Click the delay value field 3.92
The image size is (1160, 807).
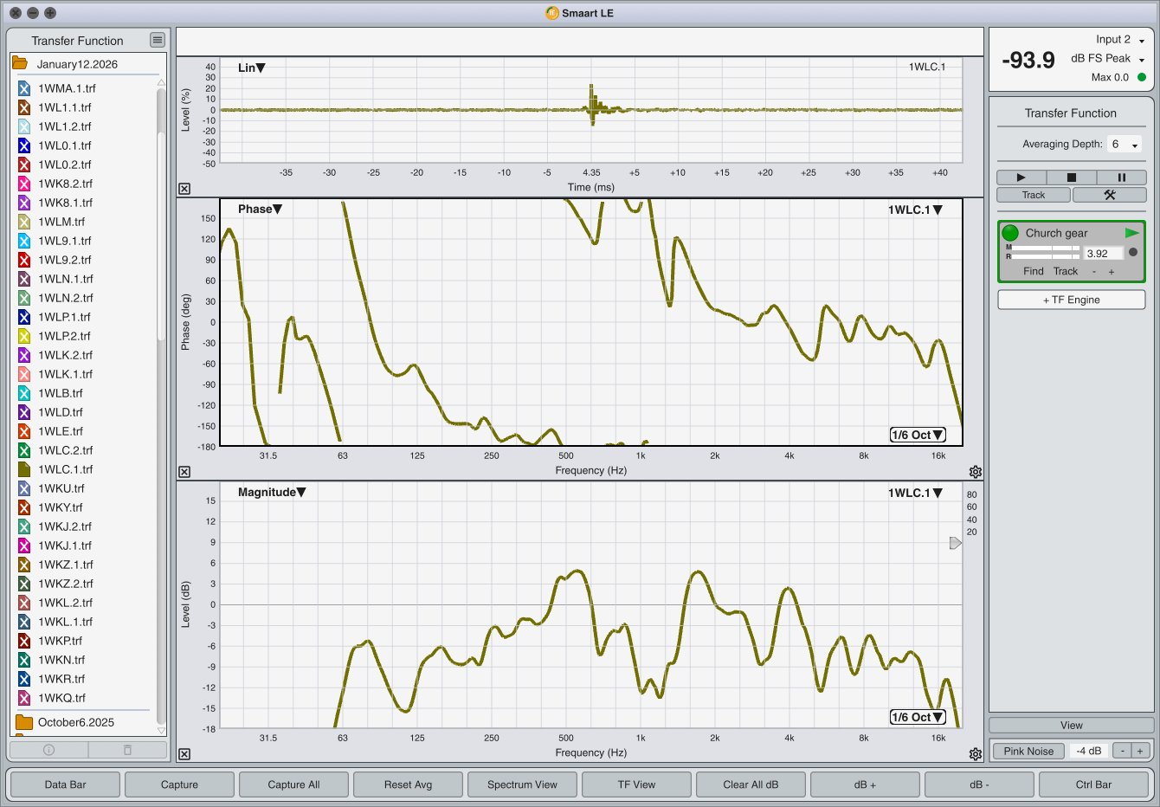click(1104, 253)
